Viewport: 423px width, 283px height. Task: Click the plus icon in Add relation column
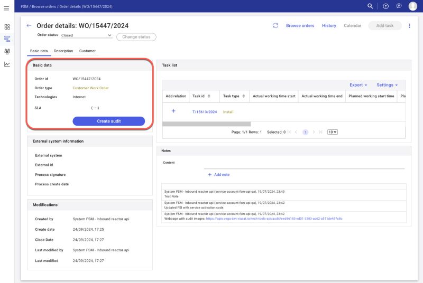pos(173,111)
